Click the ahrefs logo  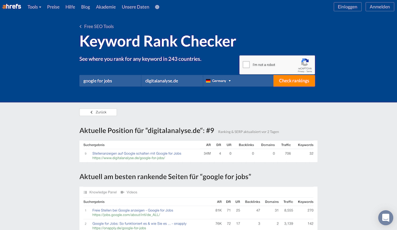(11, 6)
